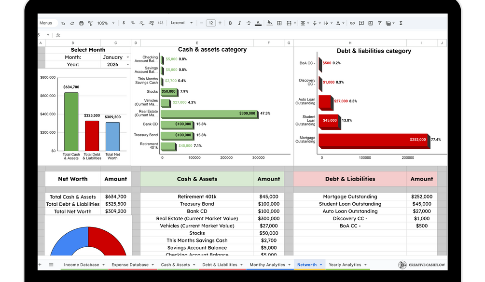485x282 pixels.
Task: Create a filter
Action: pyautogui.click(x=379, y=23)
